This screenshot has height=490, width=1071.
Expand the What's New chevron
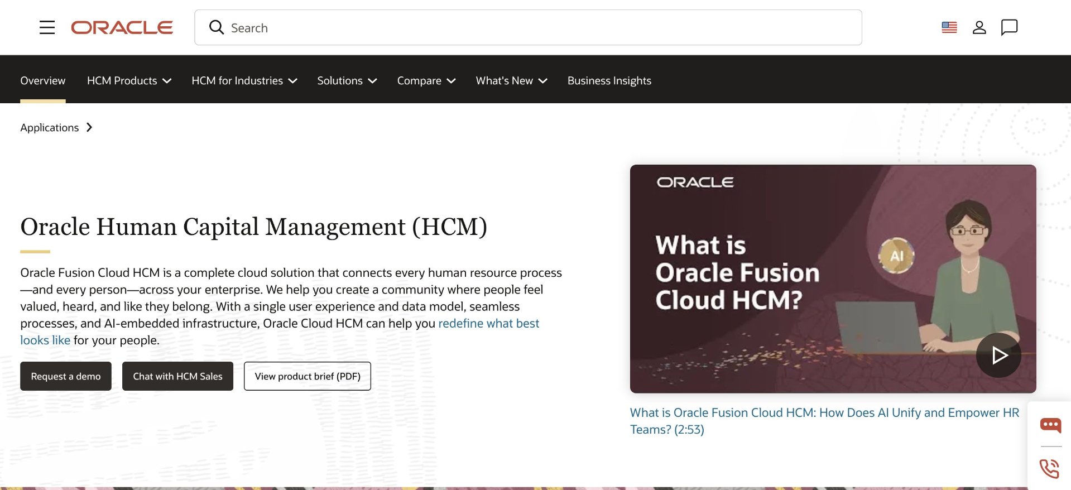tap(543, 81)
